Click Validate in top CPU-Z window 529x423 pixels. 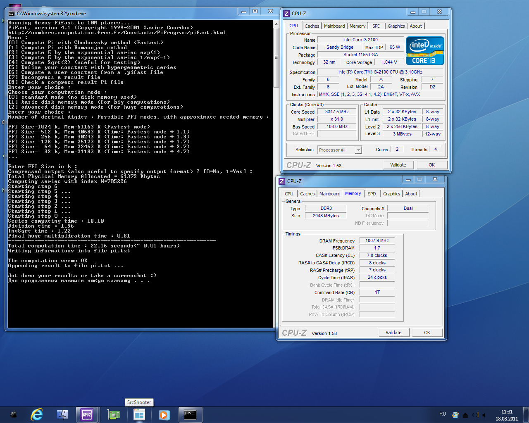[x=398, y=165]
